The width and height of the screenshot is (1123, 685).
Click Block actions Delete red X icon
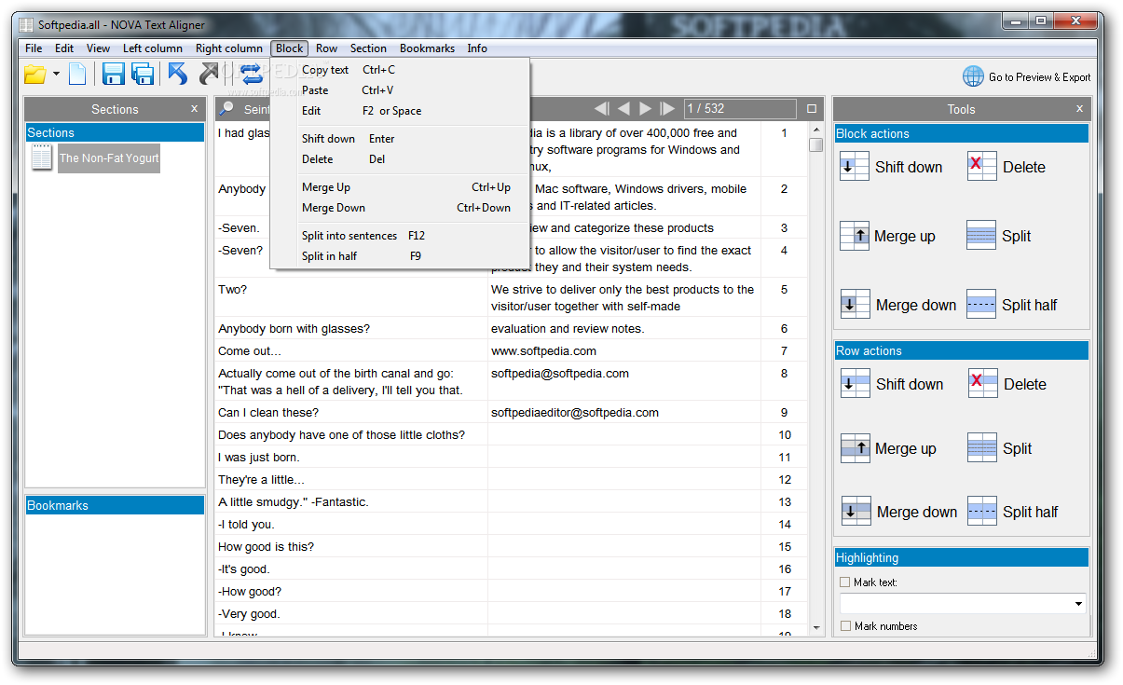pos(982,166)
